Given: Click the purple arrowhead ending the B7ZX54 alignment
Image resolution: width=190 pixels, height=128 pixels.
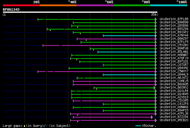Looking at the screenshot, I should coord(152,117).
